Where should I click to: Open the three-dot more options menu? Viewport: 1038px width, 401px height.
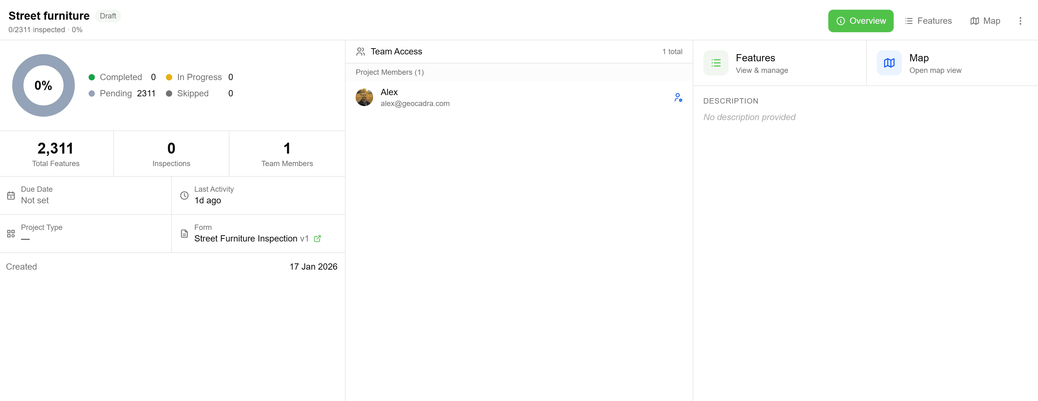pyautogui.click(x=1020, y=21)
